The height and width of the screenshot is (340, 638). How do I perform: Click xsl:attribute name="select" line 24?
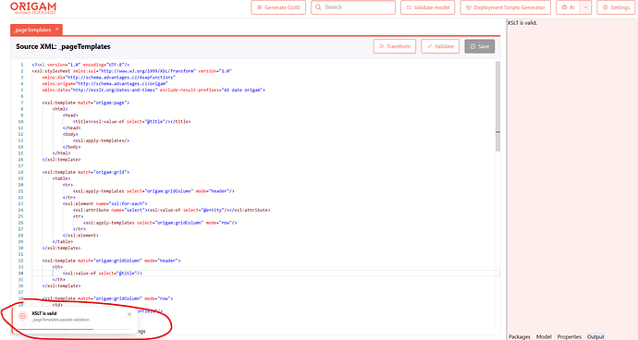tap(172, 211)
